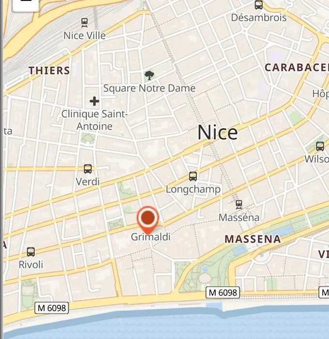Click the Square Notre Dame tree icon
This screenshot has height=339, width=329.
pos(149,76)
